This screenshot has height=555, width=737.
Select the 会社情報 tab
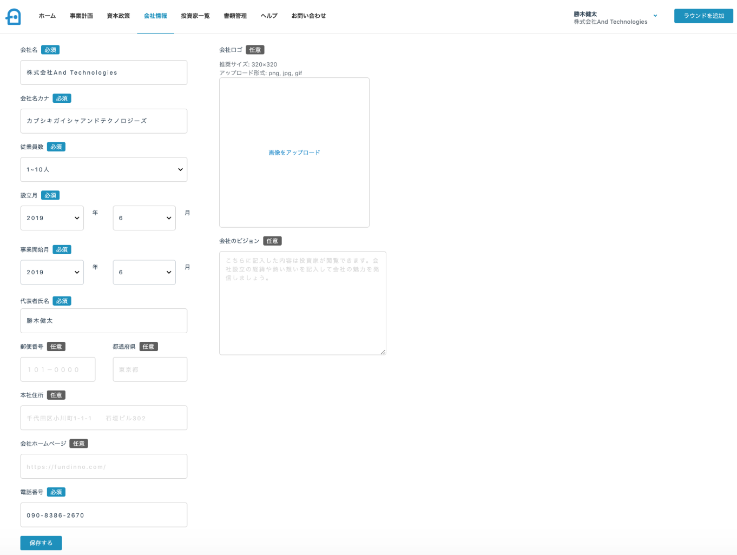pyautogui.click(x=155, y=16)
